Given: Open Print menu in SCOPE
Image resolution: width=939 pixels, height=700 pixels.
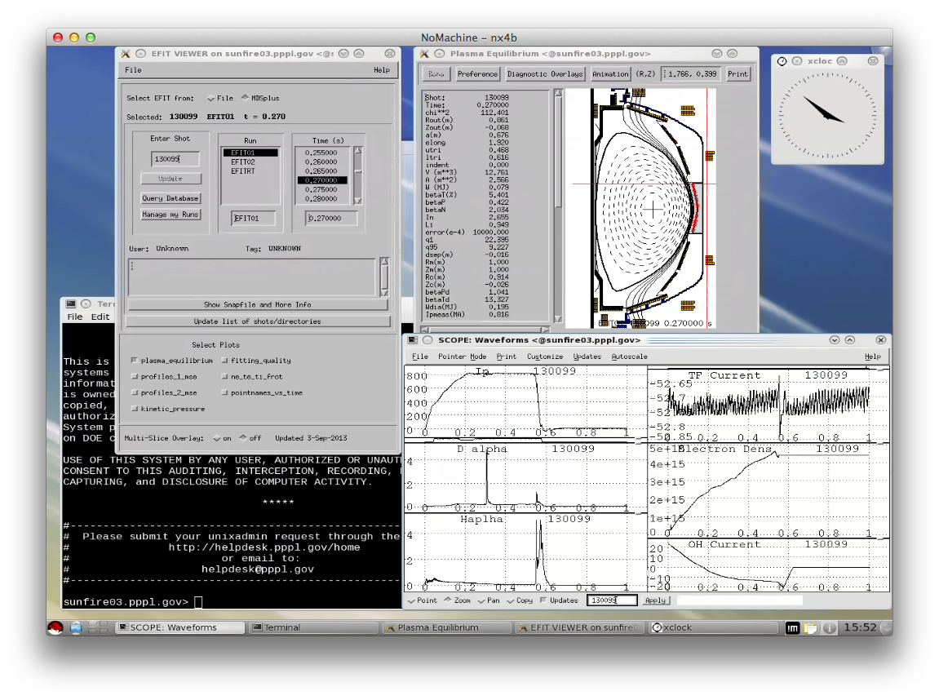Looking at the screenshot, I should click(x=506, y=357).
